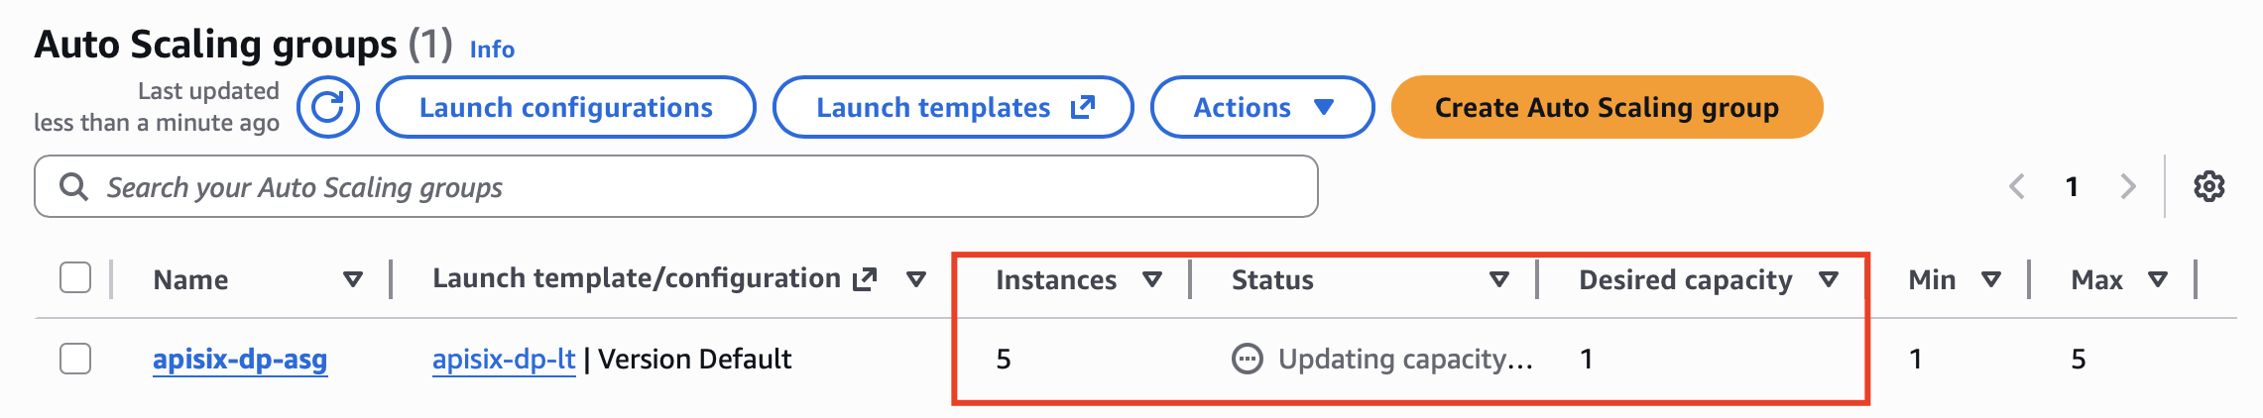
Task: Sort by the Desired capacity column arrow
Action: point(1829,280)
